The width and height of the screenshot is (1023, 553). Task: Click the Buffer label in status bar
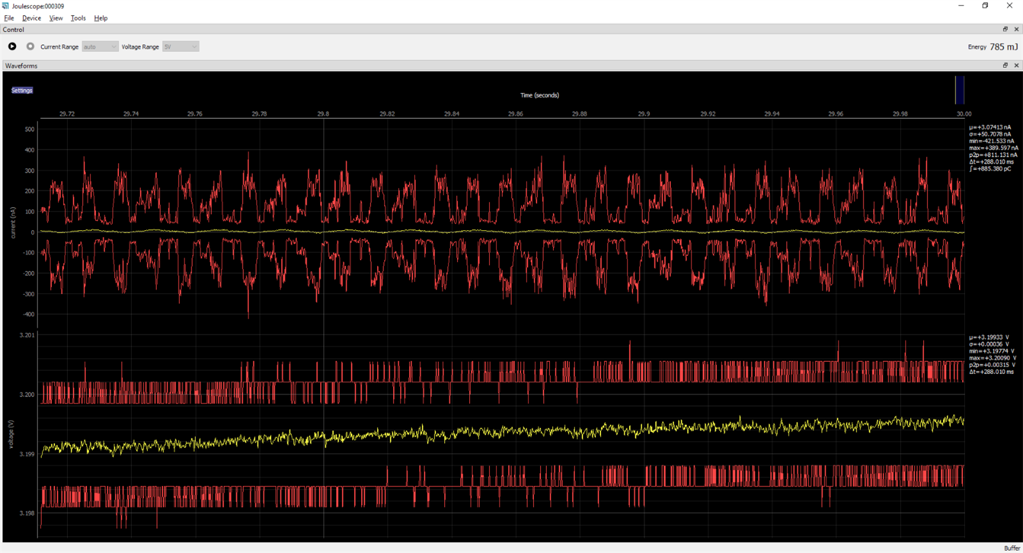[x=1011, y=548]
